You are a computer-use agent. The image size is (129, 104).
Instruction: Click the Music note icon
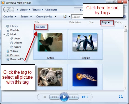click(x=8, y=34)
